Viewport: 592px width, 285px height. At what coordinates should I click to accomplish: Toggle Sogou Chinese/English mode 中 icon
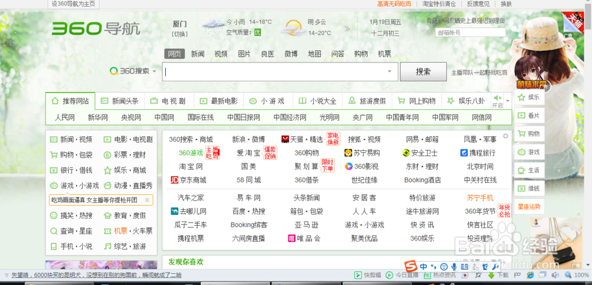(x=424, y=267)
